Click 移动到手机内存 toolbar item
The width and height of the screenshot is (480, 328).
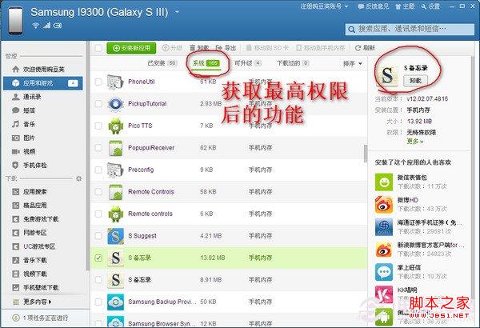pos(320,48)
